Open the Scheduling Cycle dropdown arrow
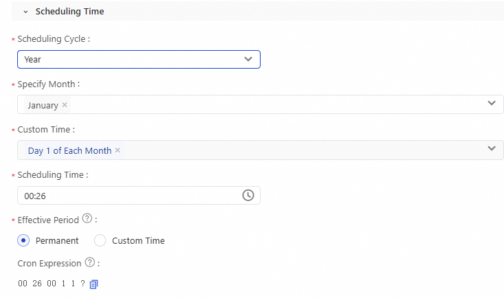The height and width of the screenshot is (298, 504). (248, 59)
